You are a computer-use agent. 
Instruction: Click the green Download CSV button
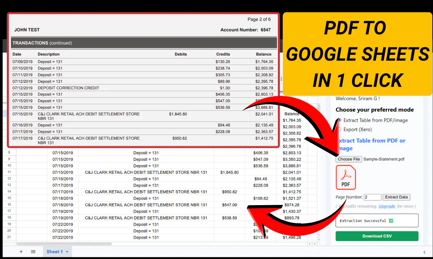tap(377, 236)
